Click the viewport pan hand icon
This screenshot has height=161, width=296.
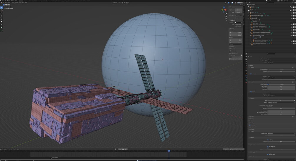pyautogui.click(x=226, y=16)
